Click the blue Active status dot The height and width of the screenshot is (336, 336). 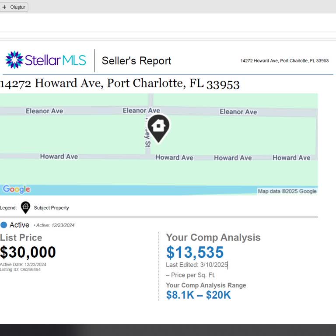point(4,225)
